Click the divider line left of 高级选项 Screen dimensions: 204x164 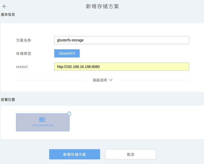pyautogui.click(x=51, y=80)
